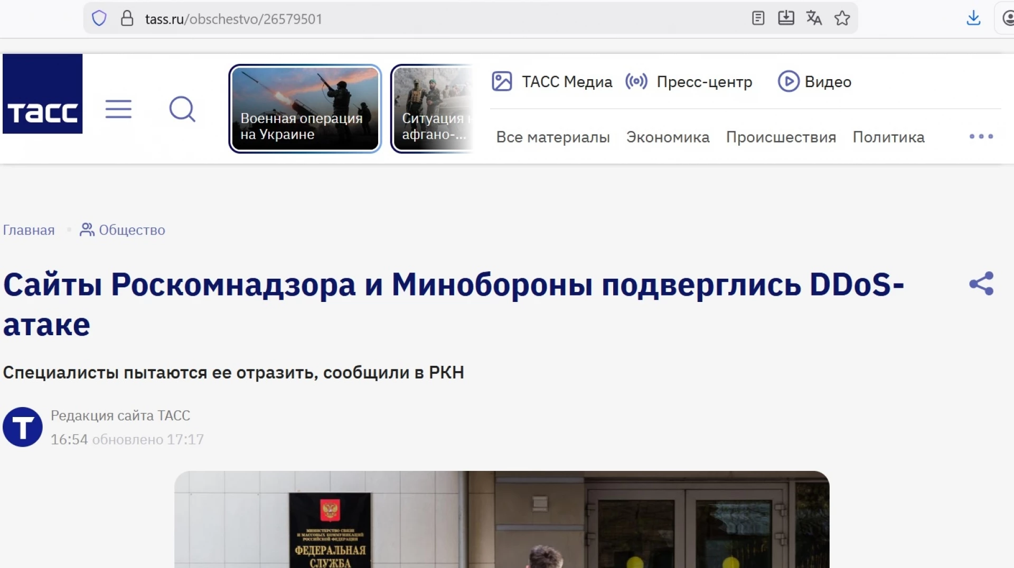
Task: Click the site security padlock icon
Action: (x=127, y=18)
